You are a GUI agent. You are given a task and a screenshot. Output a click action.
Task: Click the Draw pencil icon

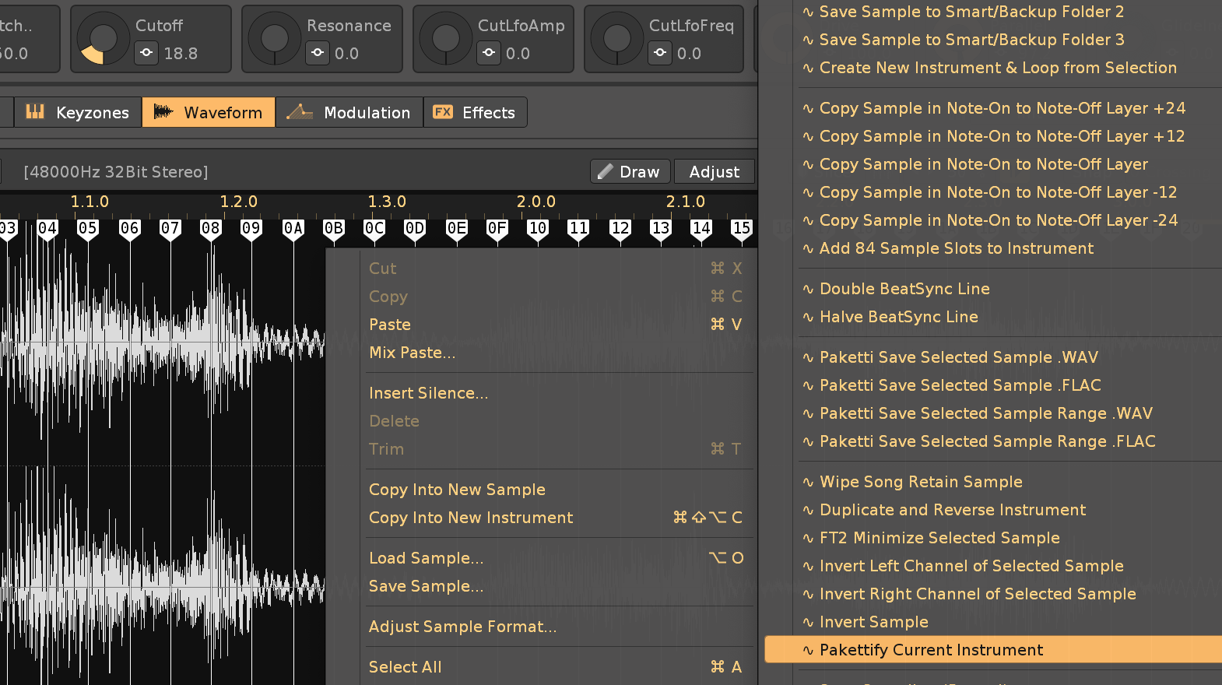(606, 171)
